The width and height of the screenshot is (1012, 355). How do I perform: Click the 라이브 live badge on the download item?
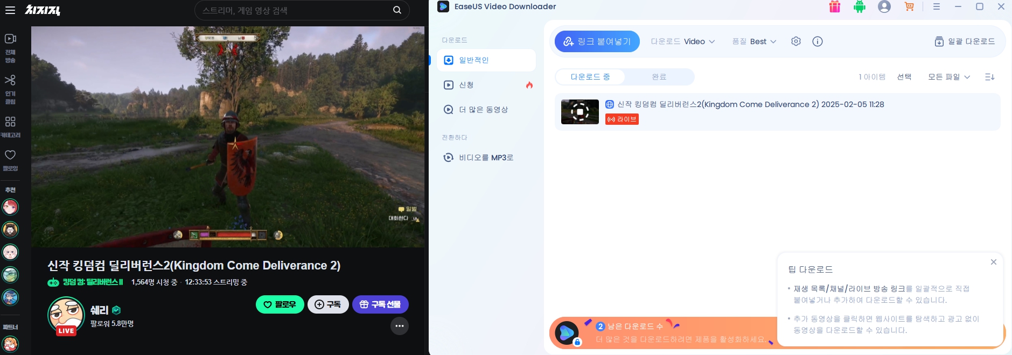pyautogui.click(x=622, y=119)
